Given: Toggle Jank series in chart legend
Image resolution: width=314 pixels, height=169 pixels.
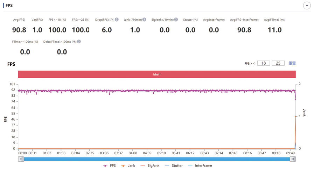Looking at the screenshot, I should pyautogui.click(x=128, y=166).
